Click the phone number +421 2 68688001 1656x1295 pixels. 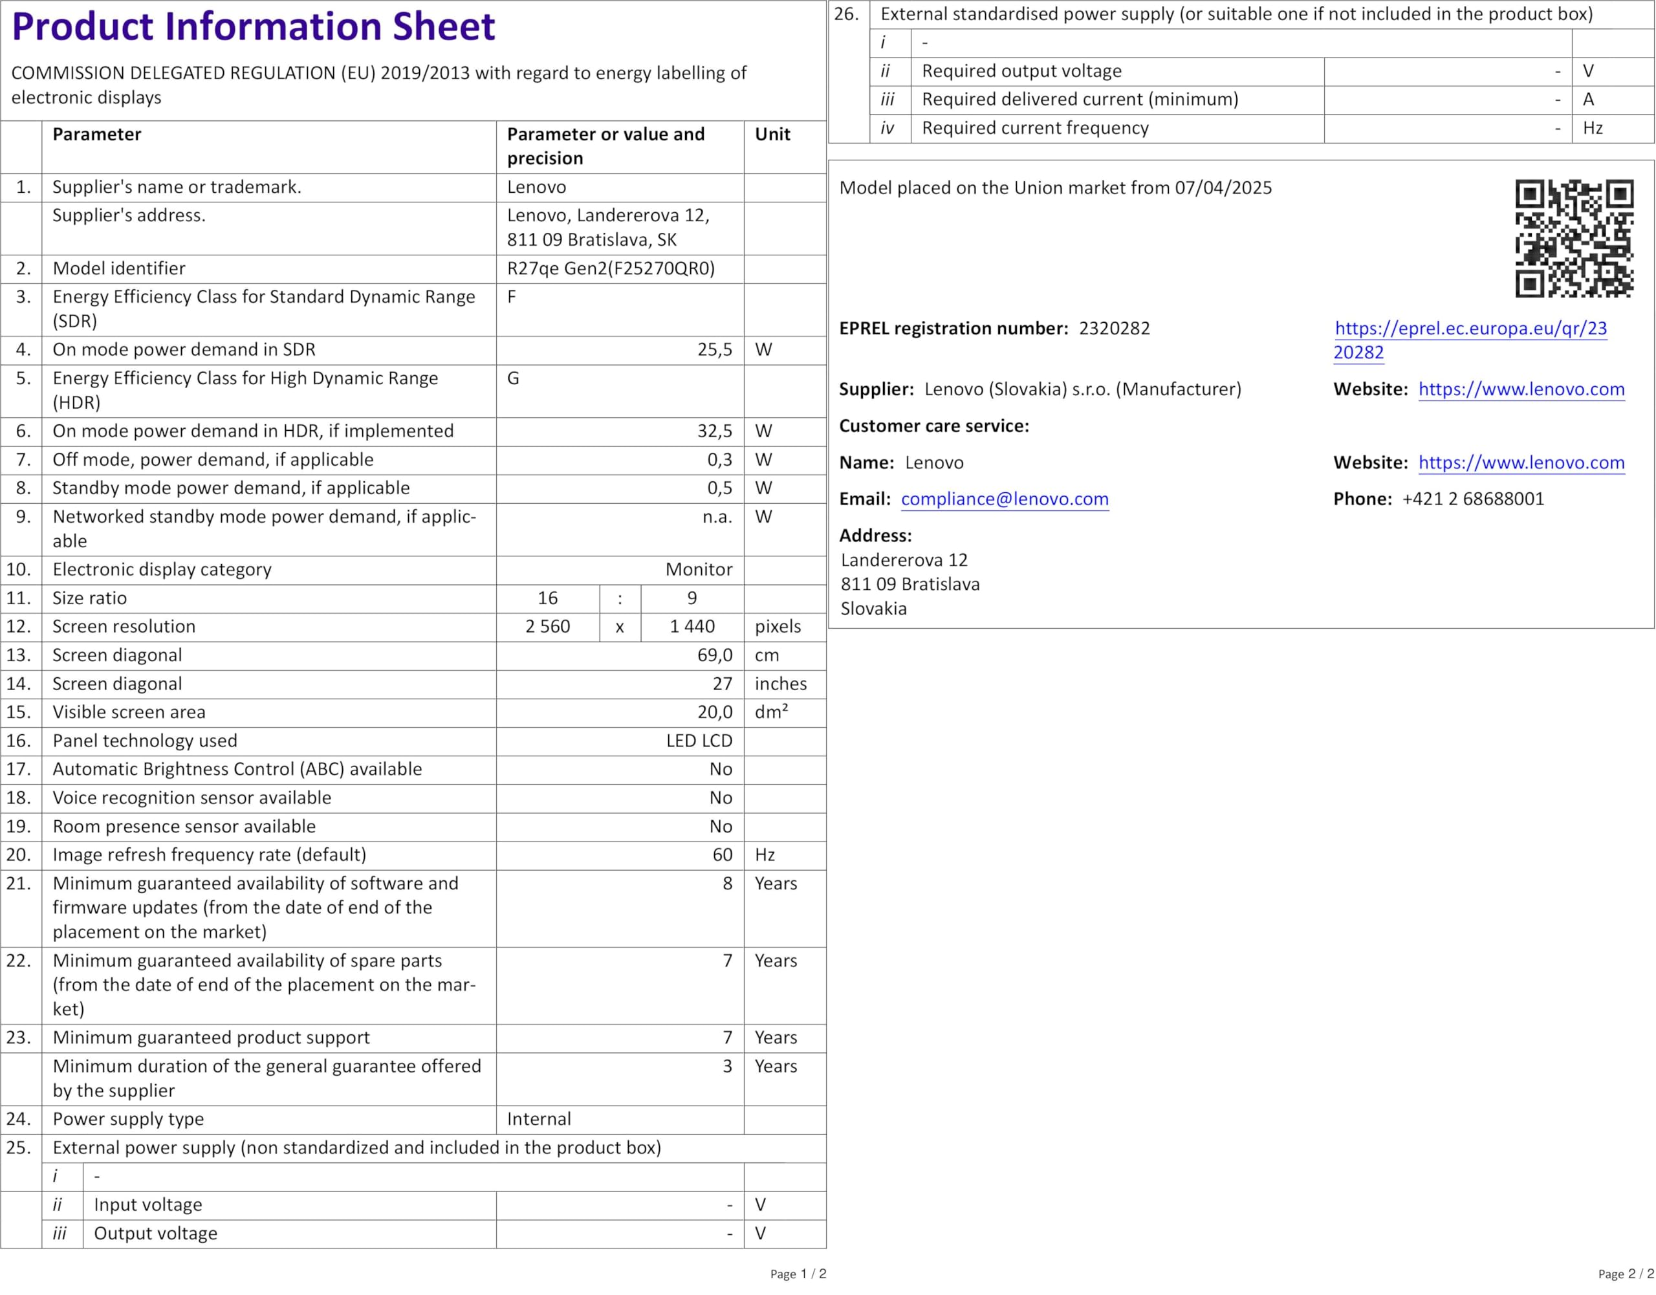[x=1472, y=499]
